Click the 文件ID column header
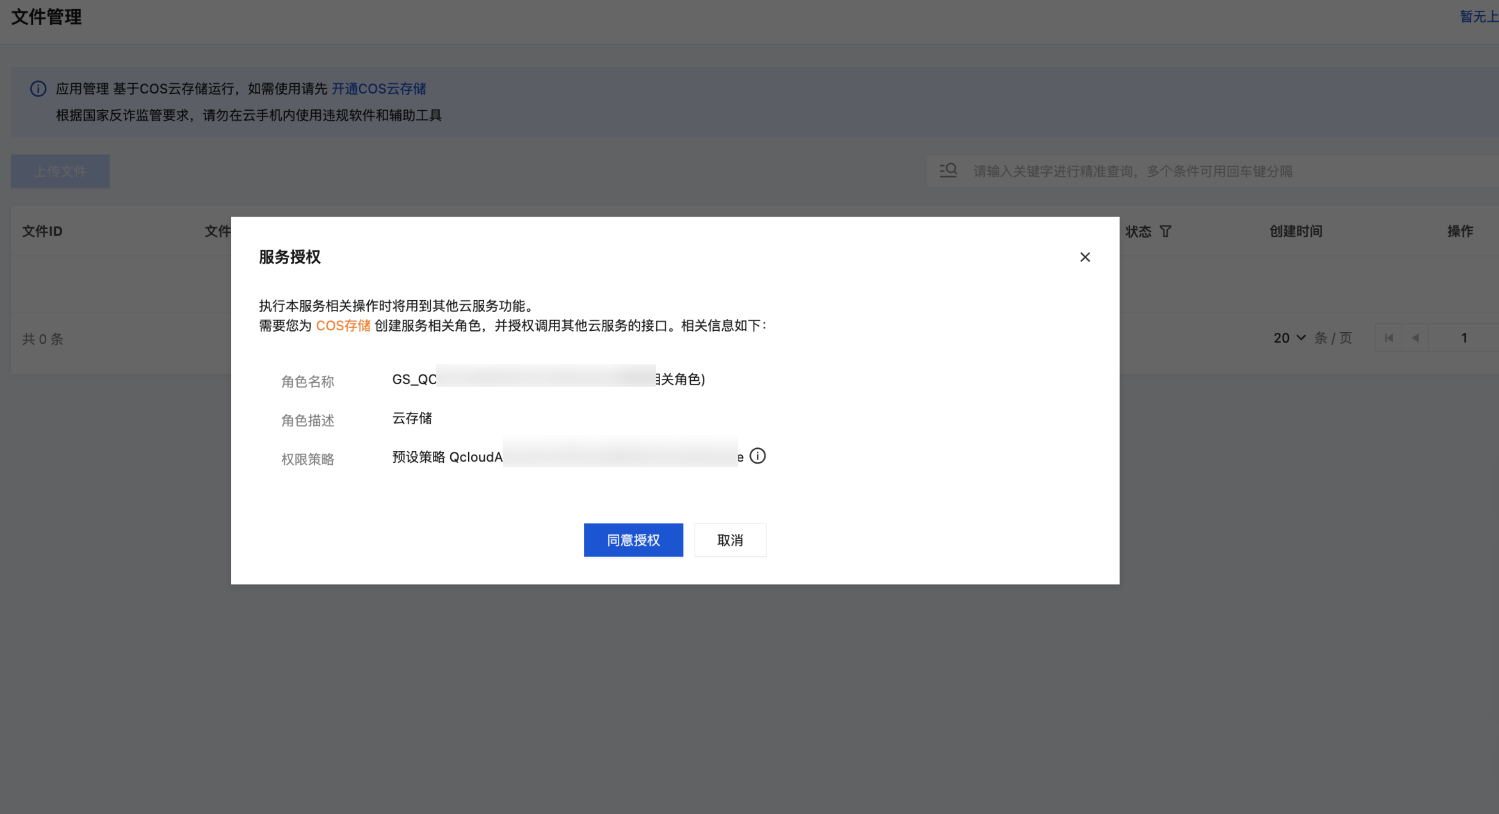Viewport: 1499px width, 814px height. pyautogui.click(x=42, y=232)
